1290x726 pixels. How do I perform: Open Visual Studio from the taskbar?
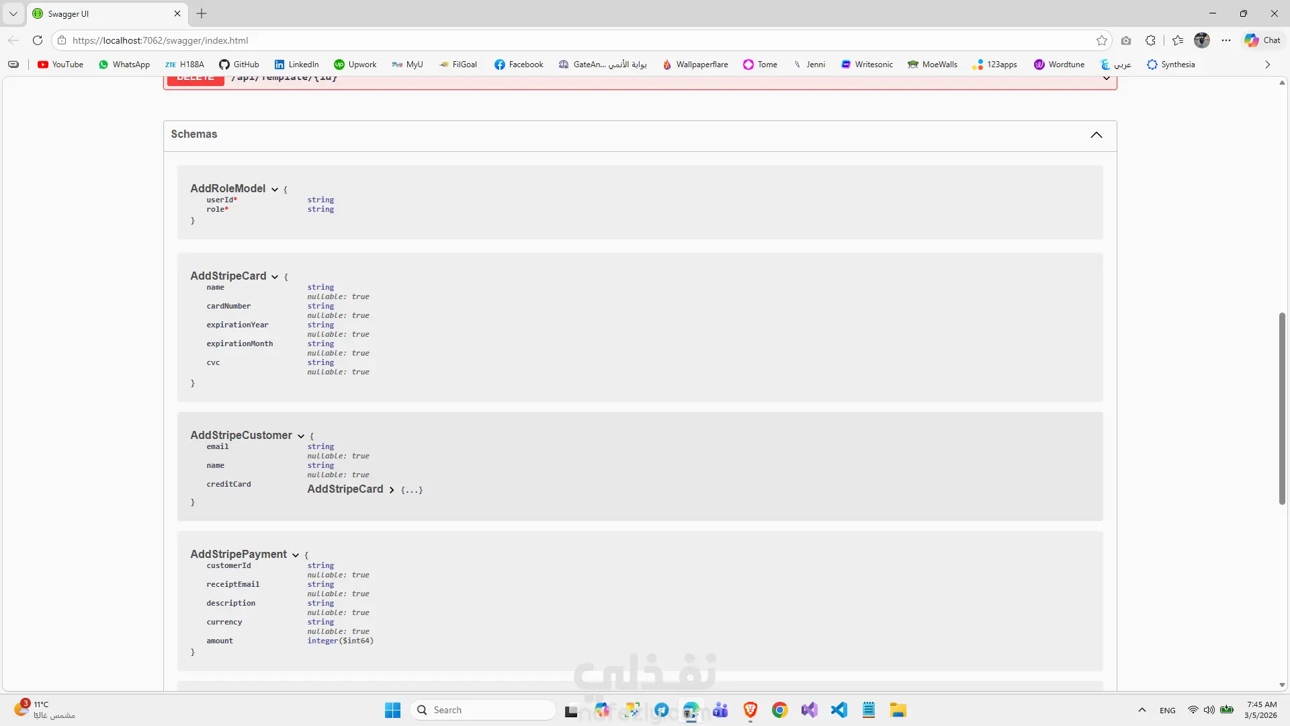point(809,710)
